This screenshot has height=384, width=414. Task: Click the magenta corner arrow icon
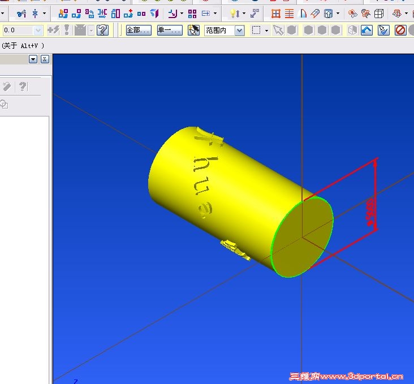(x=172, y=13)
